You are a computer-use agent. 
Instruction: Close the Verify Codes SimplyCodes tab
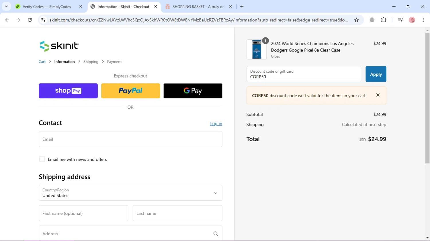(81, 7)
